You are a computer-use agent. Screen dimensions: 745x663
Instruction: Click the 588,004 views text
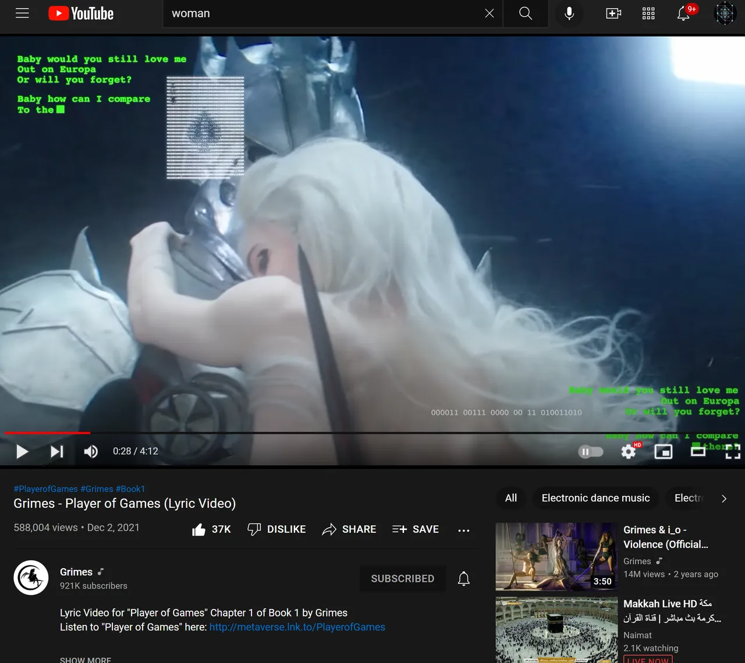point(45,527)
